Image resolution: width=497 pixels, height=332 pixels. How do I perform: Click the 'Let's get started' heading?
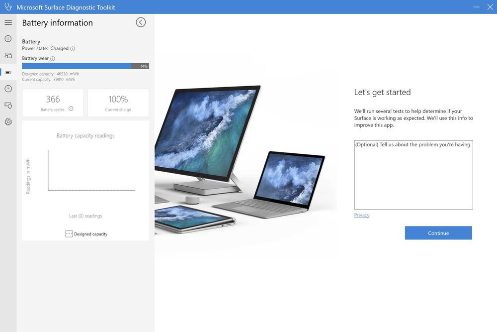click(382, 93)
